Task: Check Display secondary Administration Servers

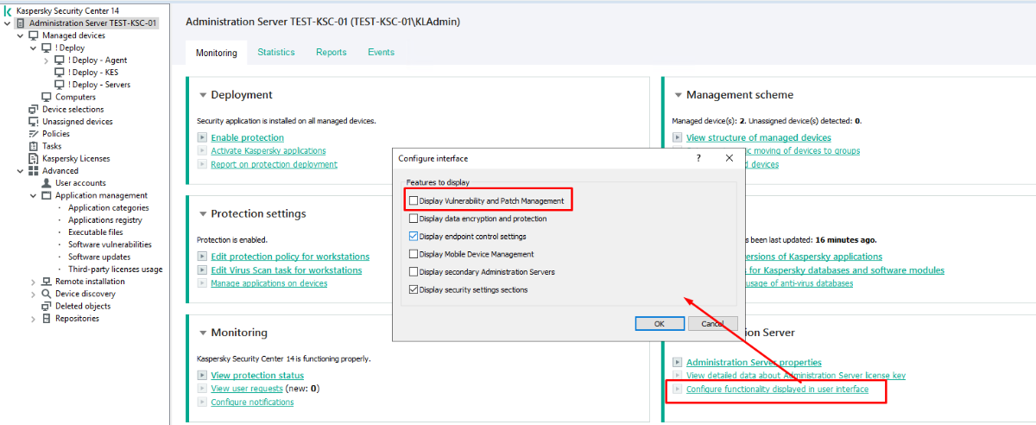Action: 414,272
